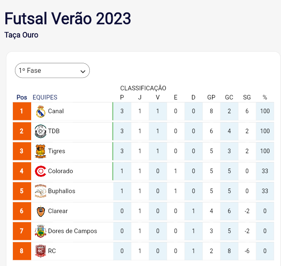Screen dimensions: 281x266
Task: Click the EQUIPES column header
Action: (45, 97)
